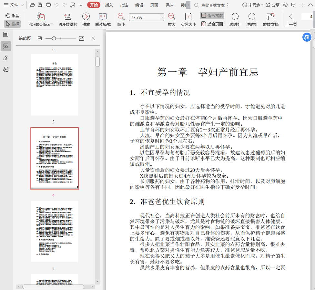Screen dimensions: 315x290
Task: Click PDF转Office converter
Action: (x=41, y=19)
